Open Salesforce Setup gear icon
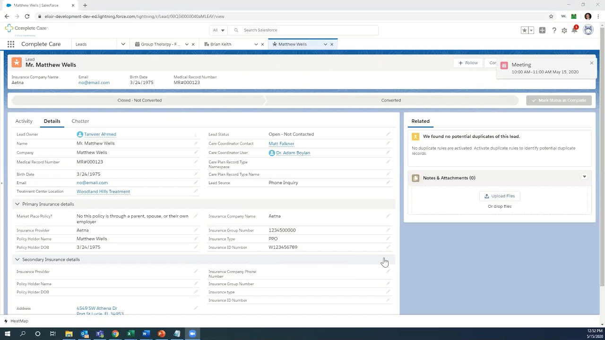Viewport: 605px width, 340px height. [564, 30]
